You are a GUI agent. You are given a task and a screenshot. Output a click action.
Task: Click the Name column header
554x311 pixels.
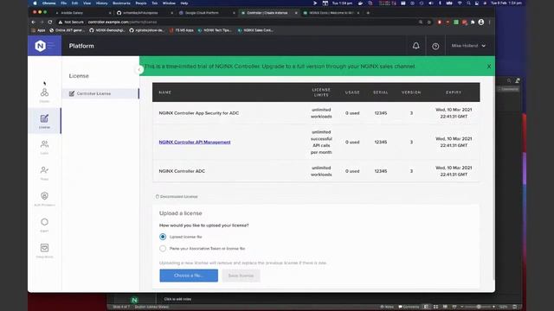pos(165,92)
